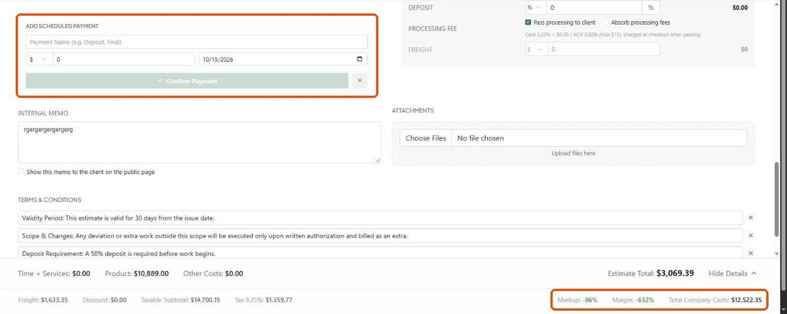Click the Product $10,889.00 amount
The width and height of the screenshot is (787, 314).
click(x=151, y=274)
